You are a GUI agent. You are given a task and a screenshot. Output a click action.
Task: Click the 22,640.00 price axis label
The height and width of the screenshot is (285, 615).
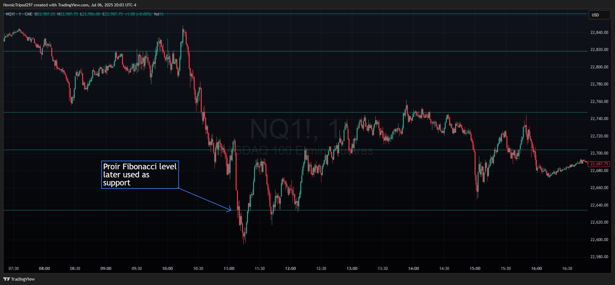(599, 205)
